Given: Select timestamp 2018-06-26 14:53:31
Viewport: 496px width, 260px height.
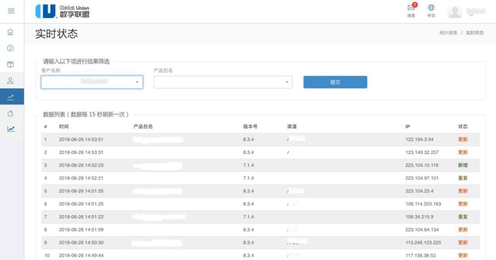Looking at the screenshot, I should (81, 152).
